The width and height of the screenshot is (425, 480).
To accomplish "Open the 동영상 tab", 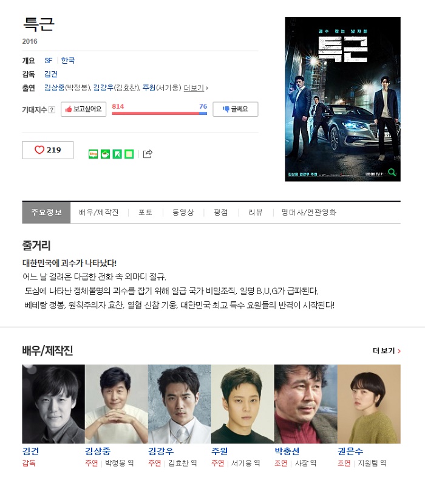I will pyautogui.click(x=183, y=213).
